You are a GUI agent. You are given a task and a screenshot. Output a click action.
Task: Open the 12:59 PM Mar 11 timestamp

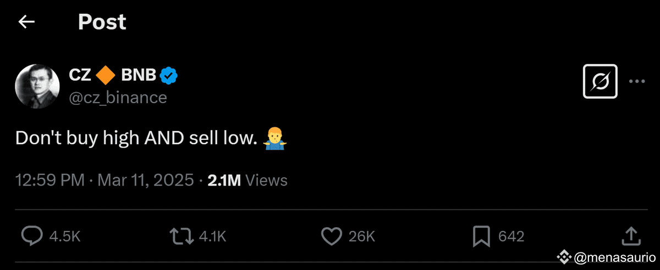pos(105,179)
